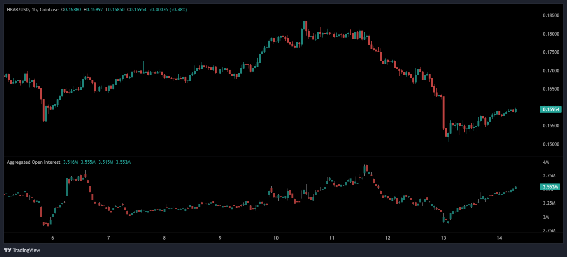Select the 3.553M indicator value

pyautogui.click(x=124, y=162)
